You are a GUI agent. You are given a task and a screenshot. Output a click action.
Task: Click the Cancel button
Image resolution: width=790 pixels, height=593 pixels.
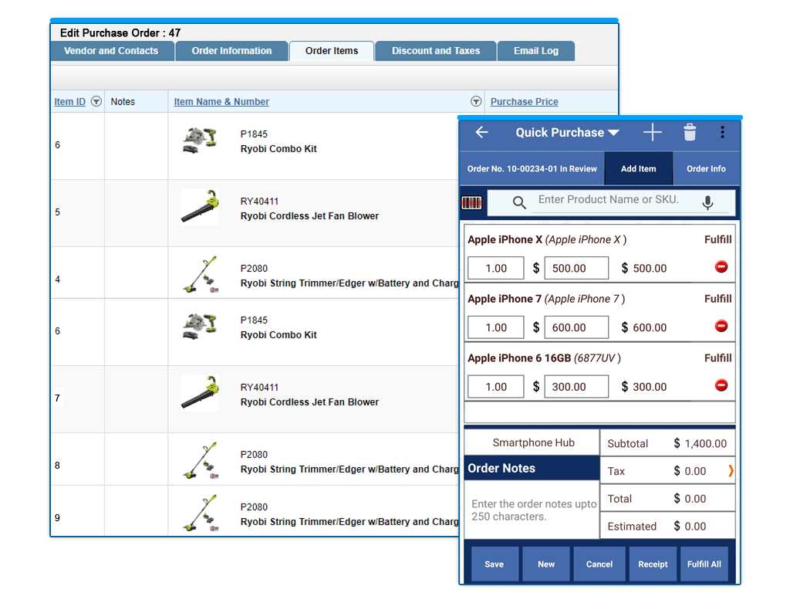click(x=599, y=564)
